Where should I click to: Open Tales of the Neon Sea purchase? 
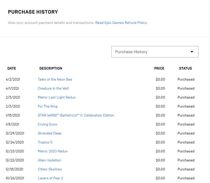(x=55, y=80)
